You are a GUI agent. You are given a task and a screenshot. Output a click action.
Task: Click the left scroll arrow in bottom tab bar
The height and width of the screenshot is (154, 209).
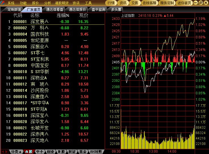coord(3,152)
